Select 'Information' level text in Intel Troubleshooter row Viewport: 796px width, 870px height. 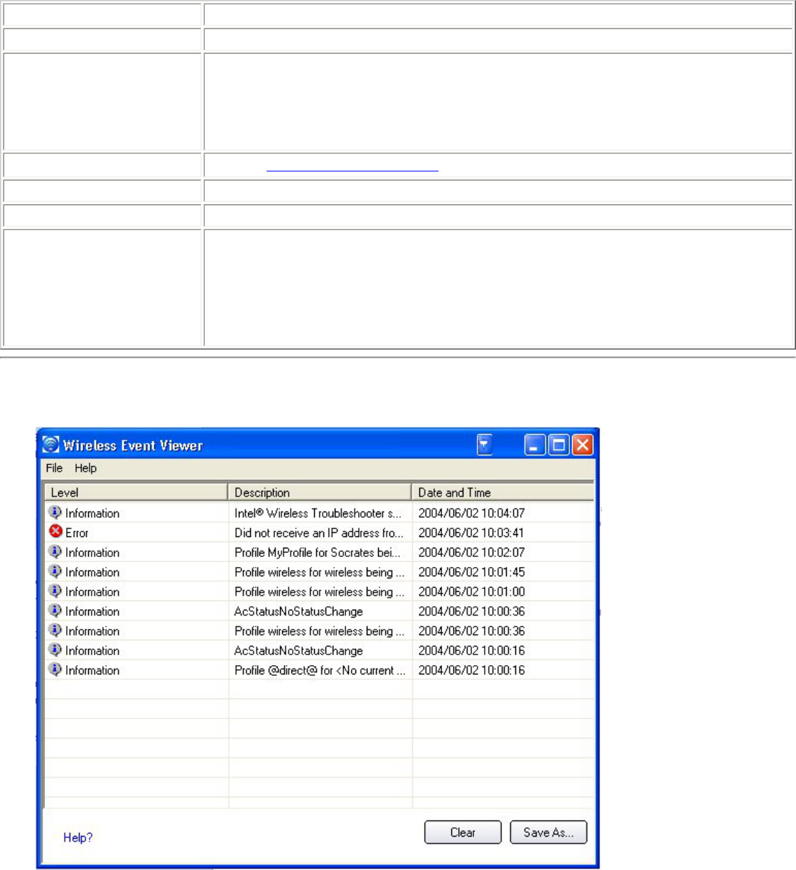tap(92, 513)
